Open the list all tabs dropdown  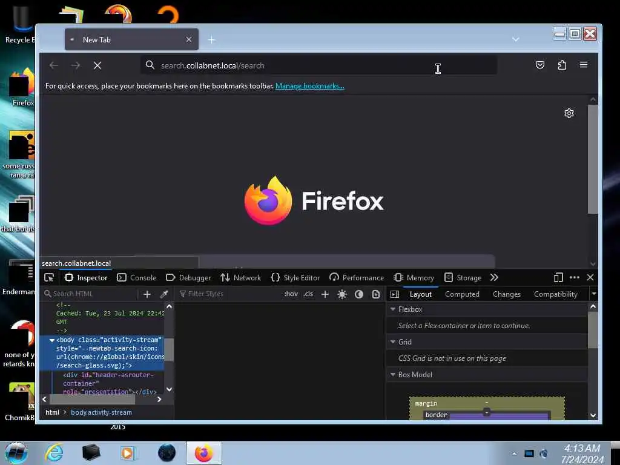pyautogui.click(x=516, y=39)
